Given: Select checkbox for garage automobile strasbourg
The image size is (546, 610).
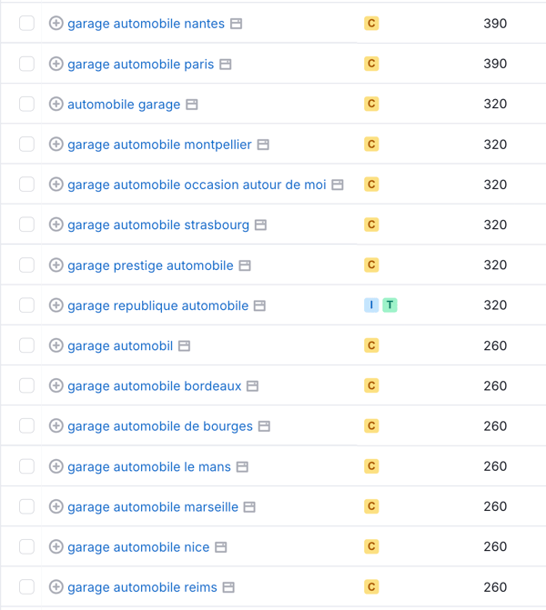Looking at the screenshot, I should [26, 225].
